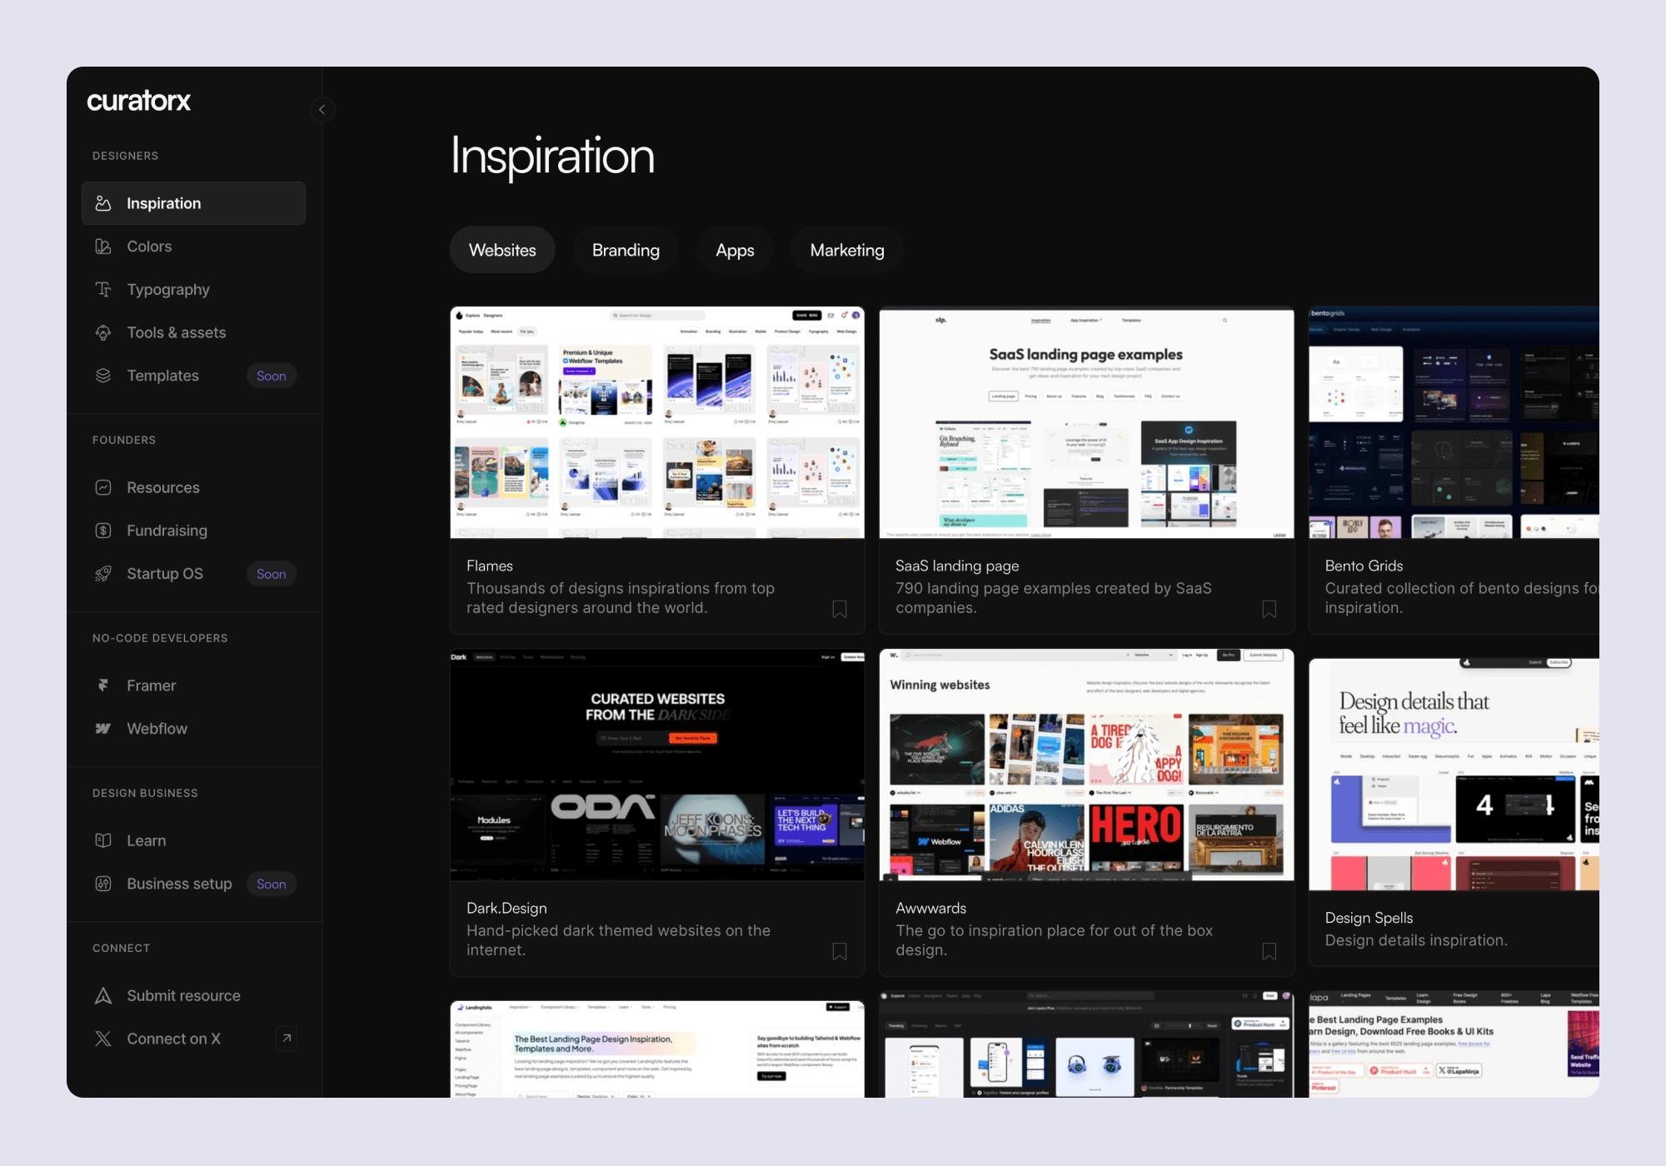Viewport: 1666px width, 1166px height.
Task: Click the Submit resource icon
Action: pos(103,995)
